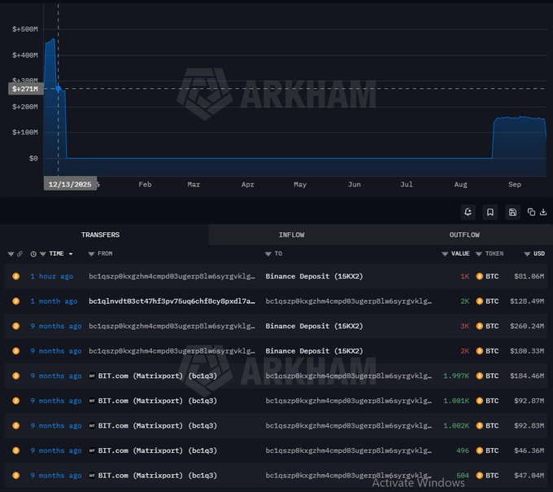Image resolution: width=553 pixels, height=492 pixels.
Task: Click the $271M data point on chart
Action: [59, 88]
